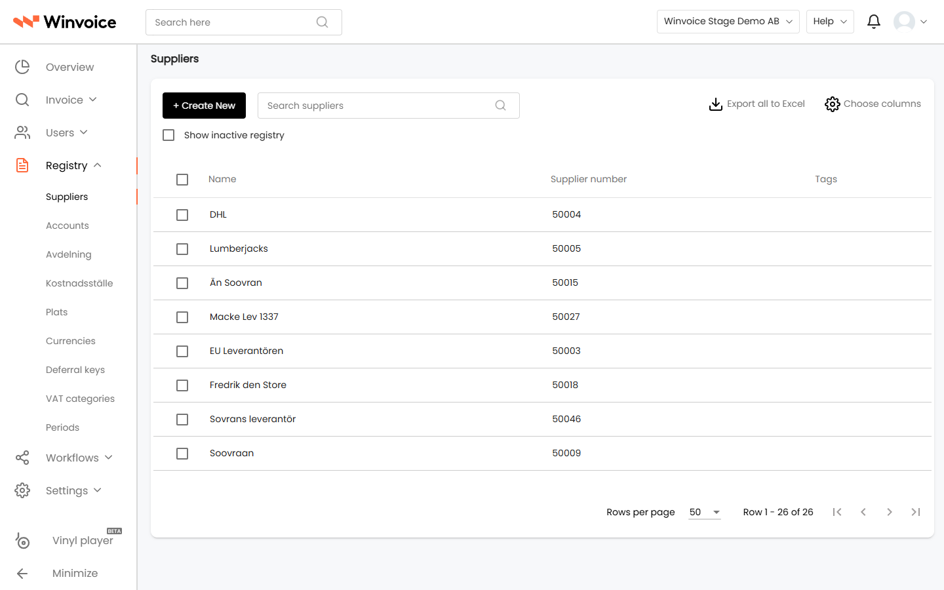Click the Overview pie chart icon
The width and height of the screenshot is (944, 590).
pyautogui.click(x=22, y=67)
